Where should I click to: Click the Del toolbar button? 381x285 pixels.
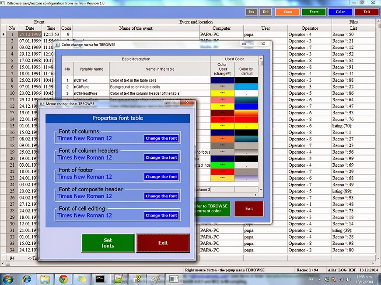tap(266, 12)
